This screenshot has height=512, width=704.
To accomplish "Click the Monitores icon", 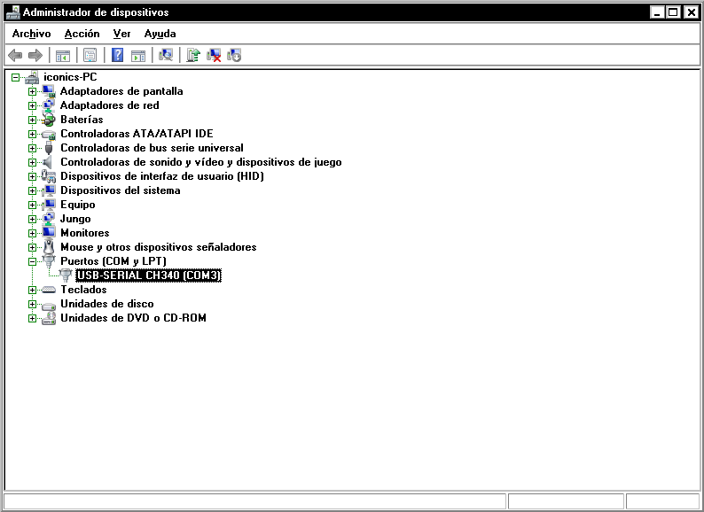I will tap(49, 233).
